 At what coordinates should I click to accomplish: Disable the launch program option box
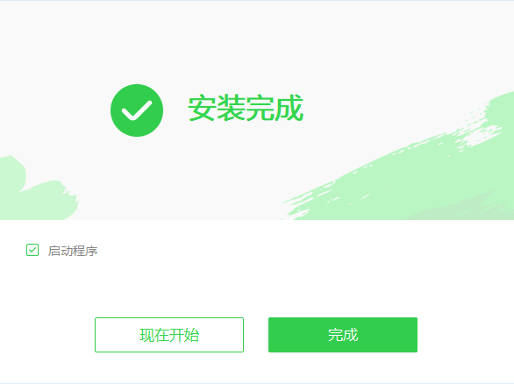[32, 250]
